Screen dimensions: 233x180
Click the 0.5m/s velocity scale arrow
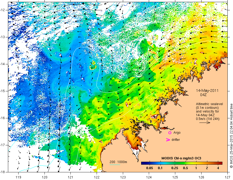tap(205, 123)
